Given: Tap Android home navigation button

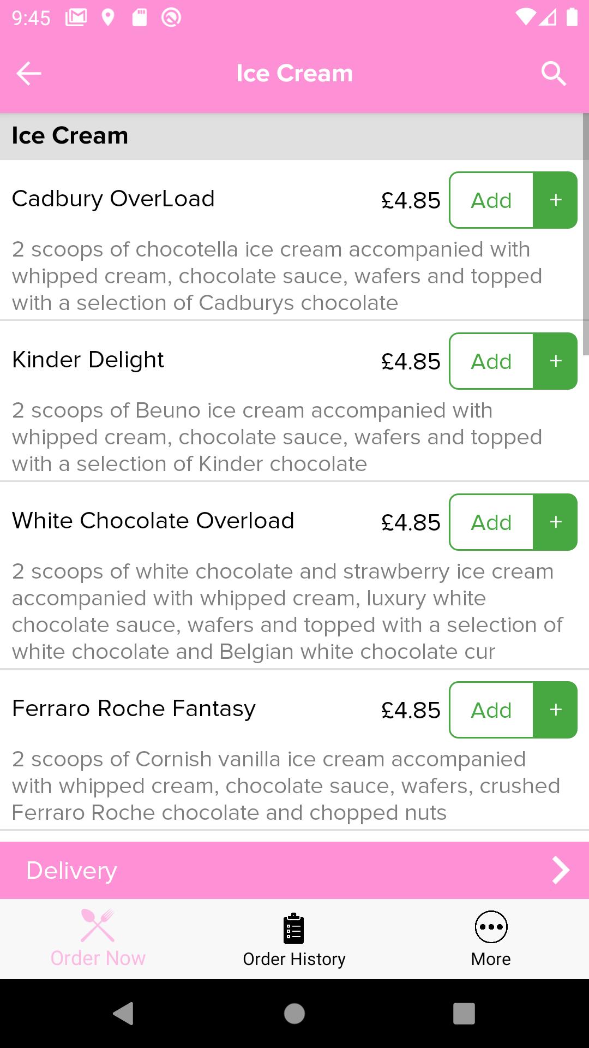Looking at the screenshot, I should click(294, 1014).
